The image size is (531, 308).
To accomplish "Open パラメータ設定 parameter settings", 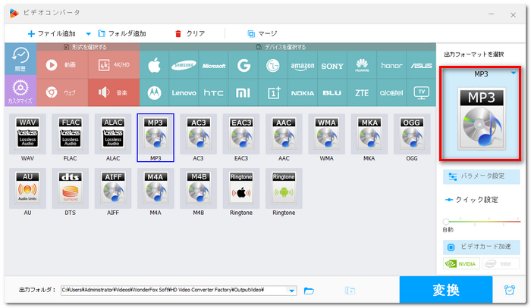I will point(482,176).
